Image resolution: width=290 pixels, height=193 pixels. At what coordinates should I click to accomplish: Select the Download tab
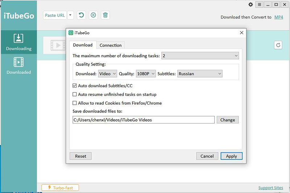point(83,45)
